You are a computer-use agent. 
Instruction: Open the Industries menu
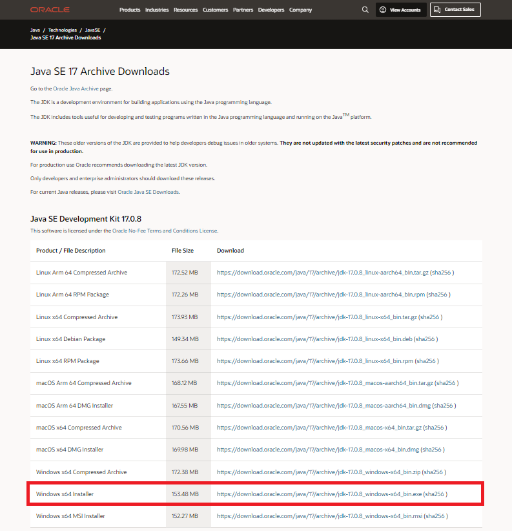point(157,10)
